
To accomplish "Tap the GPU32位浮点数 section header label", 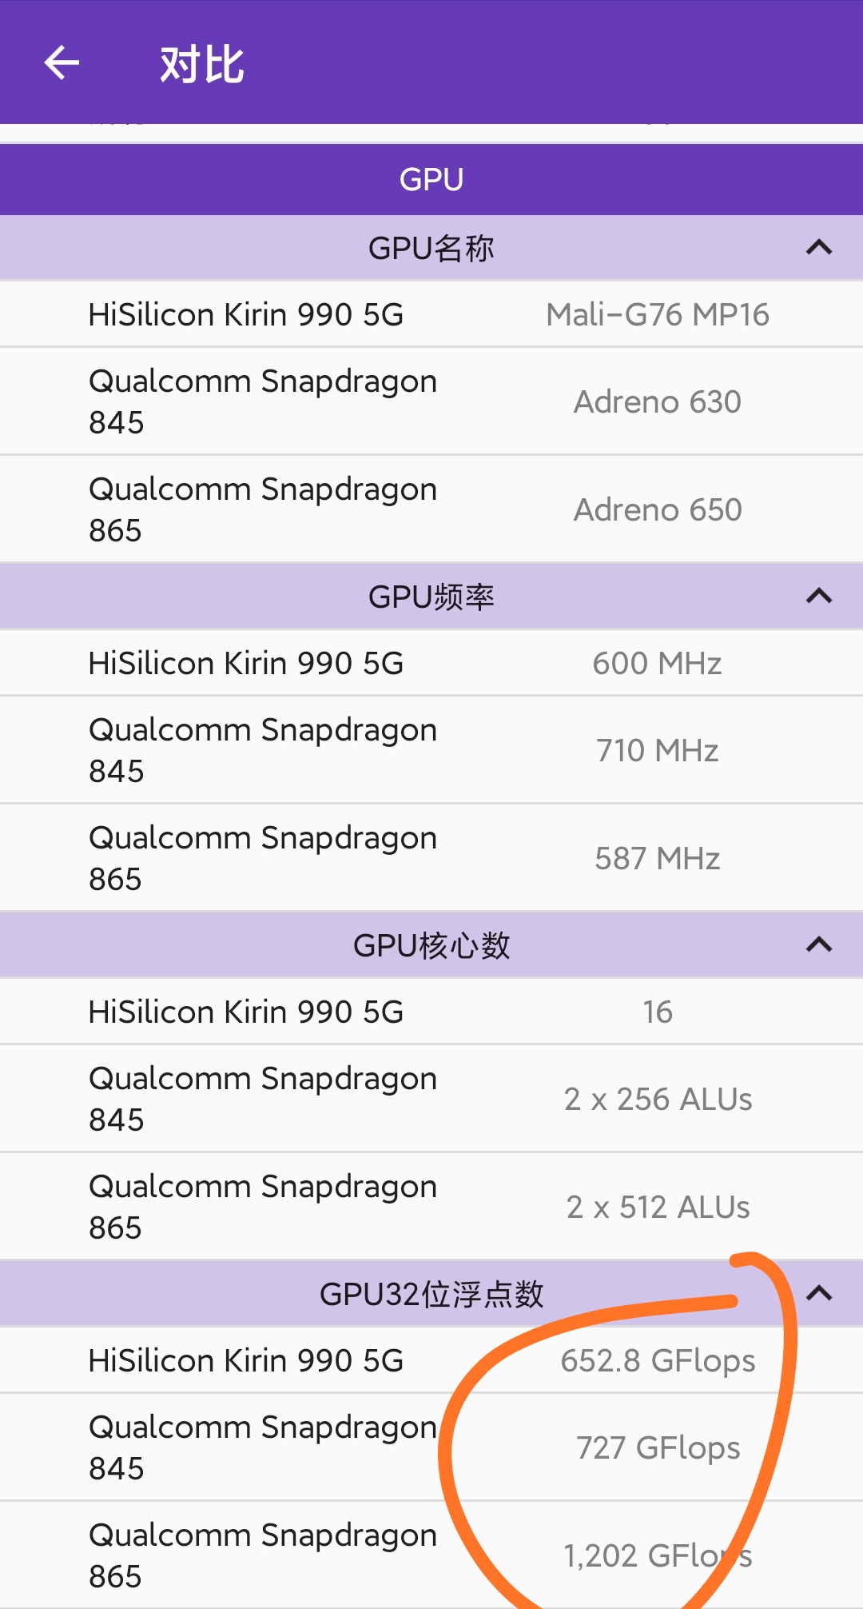I will click(x=431, y=1294).
